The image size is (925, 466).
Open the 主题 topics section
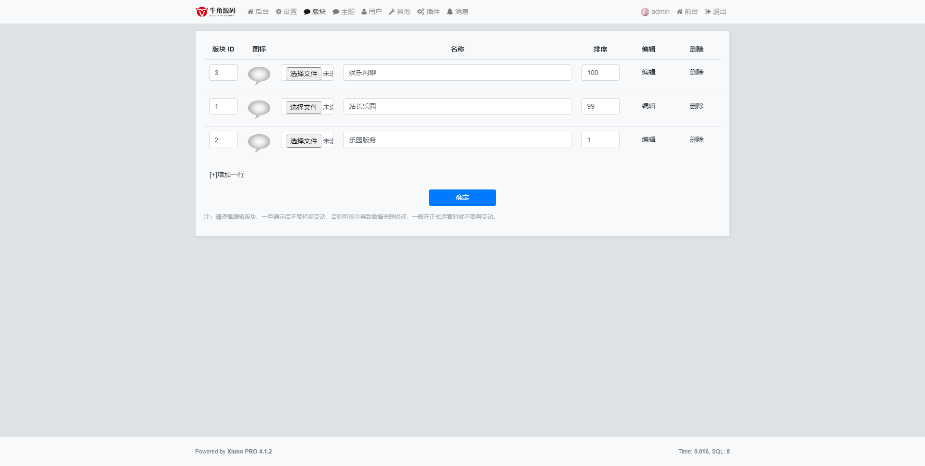[343, 12]
